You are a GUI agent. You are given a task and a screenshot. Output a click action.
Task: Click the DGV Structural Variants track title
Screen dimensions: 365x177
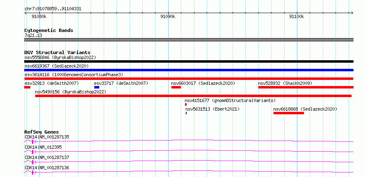pyautogui.click(x=57, y=52)
